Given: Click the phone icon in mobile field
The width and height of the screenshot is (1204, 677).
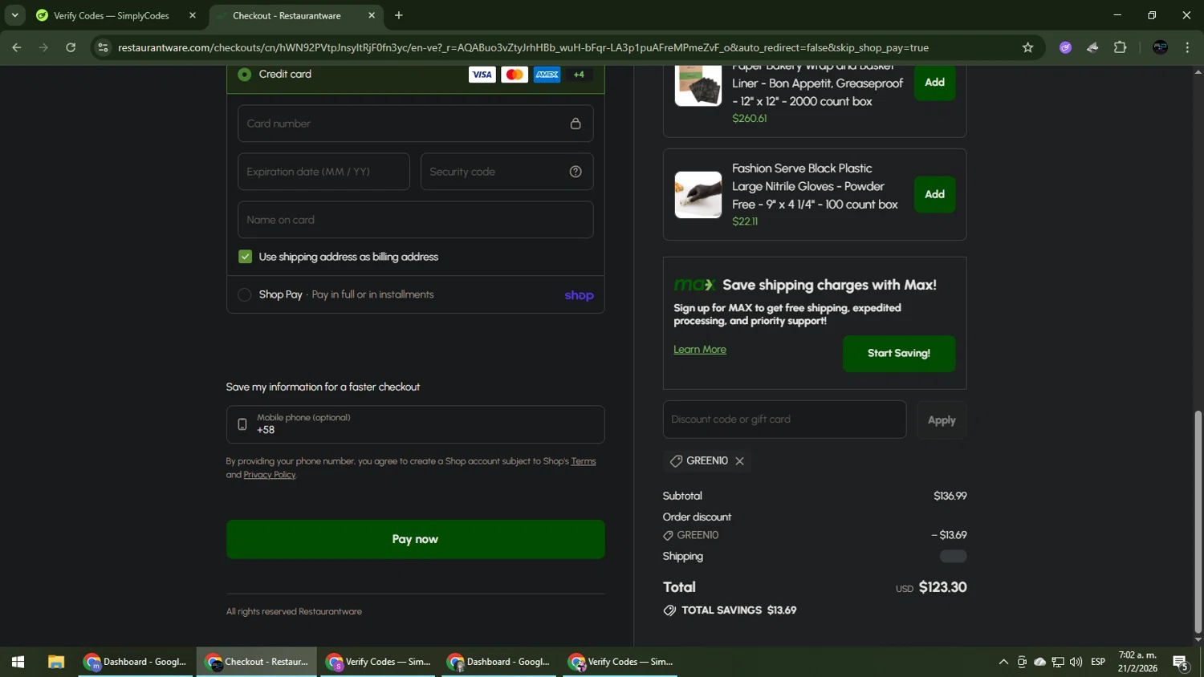Looking at the screenshot, I should pyautogui.click(x=242, y=424).
